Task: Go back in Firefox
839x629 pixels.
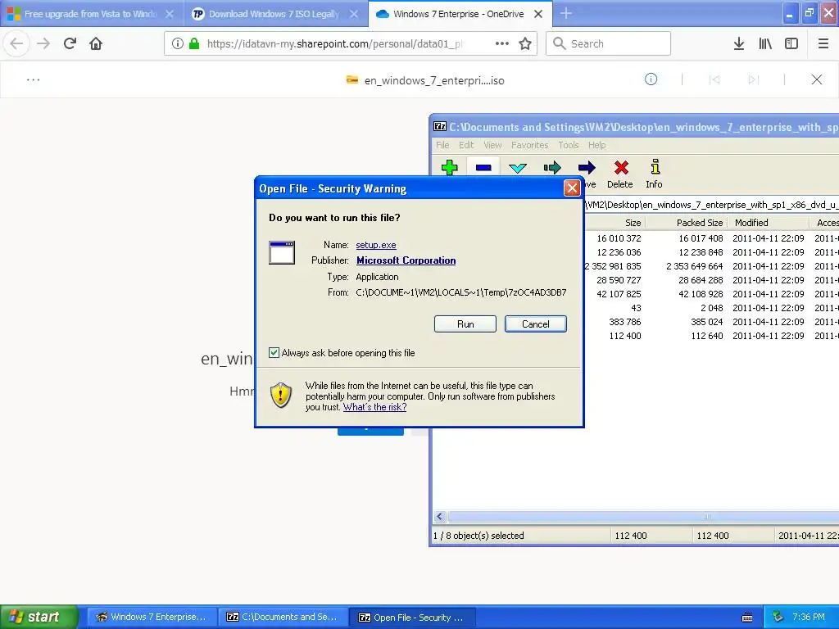Action: tap(16, 43)
